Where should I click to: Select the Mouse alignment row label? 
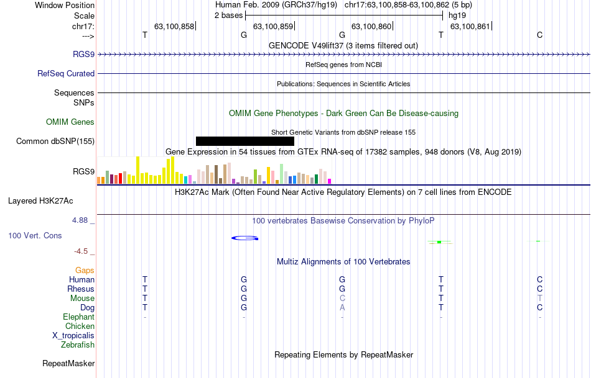(82, 299)
